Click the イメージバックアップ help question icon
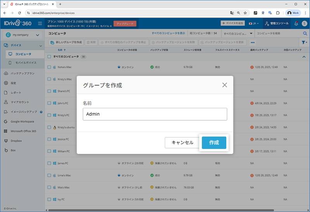310x212 pixels. click(40, 112)
